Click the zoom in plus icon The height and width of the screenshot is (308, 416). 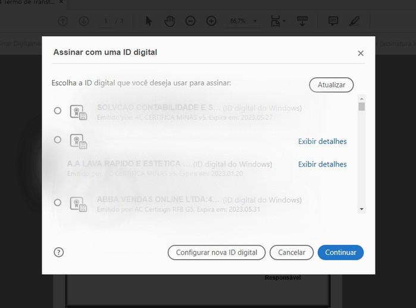211,21
